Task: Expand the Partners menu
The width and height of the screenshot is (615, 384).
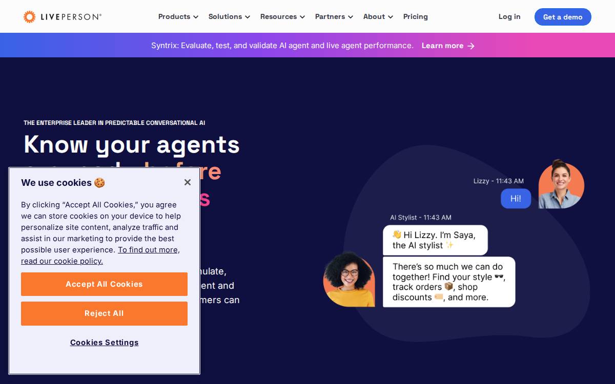Action: (x=334, y=16)
